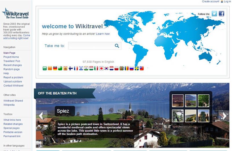Open 'What links here' toolbox link

click(12, 120)
